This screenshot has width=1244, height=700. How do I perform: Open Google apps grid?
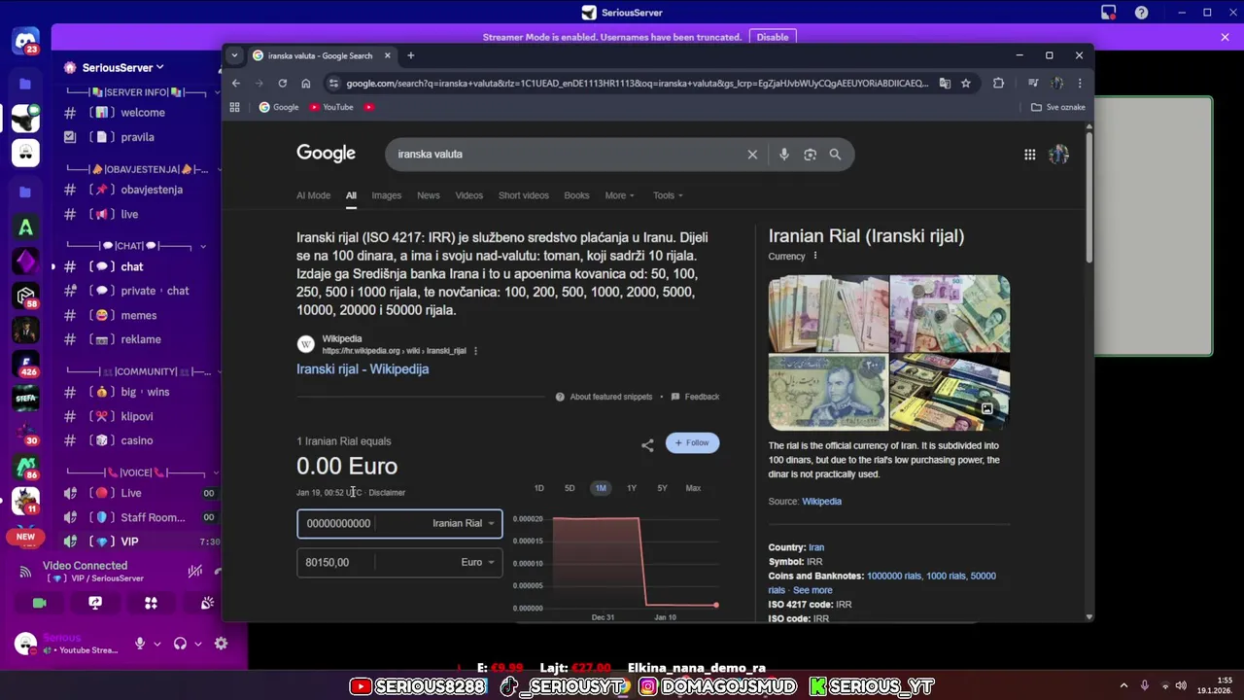click(x=1029, y=154)
